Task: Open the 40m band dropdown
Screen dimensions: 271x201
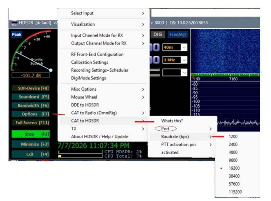Action: [x=175, y=47]
